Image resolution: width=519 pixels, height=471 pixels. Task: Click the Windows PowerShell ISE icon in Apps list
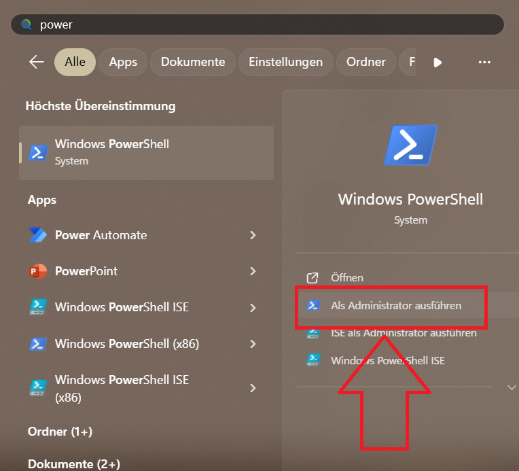[x=38, y=307]
